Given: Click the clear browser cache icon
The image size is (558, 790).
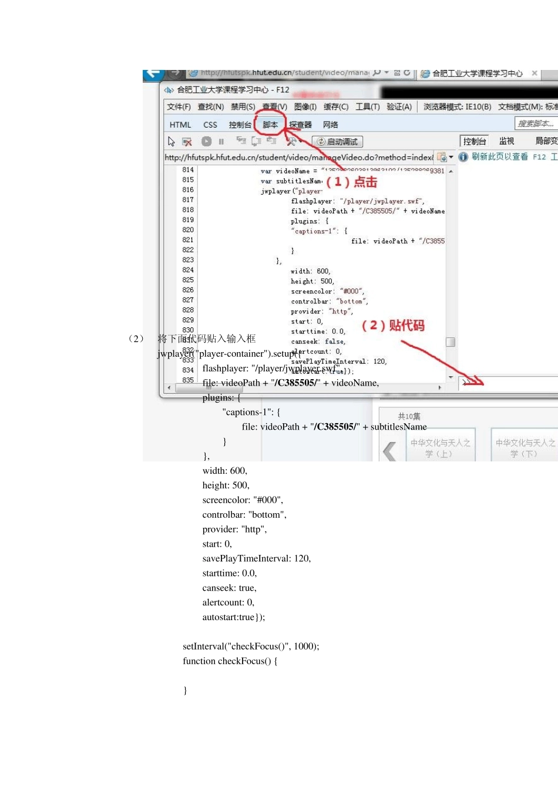Looking at the screenshot, I should tap(187, 142).
